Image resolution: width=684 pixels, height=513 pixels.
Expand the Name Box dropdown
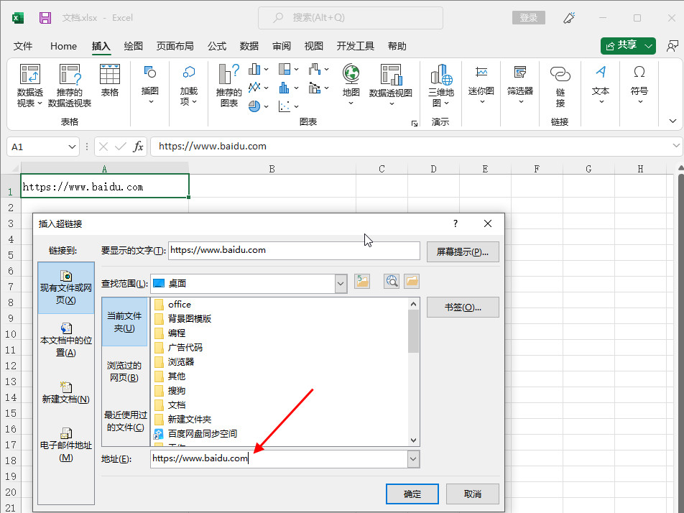[72, 147]
